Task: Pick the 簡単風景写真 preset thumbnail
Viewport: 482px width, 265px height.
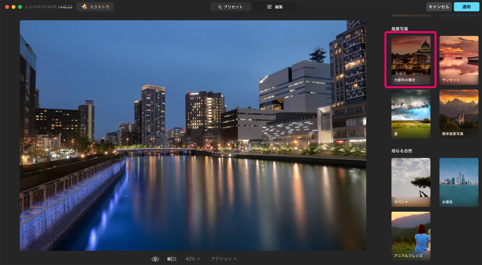Action: click(x=458, y=114)
